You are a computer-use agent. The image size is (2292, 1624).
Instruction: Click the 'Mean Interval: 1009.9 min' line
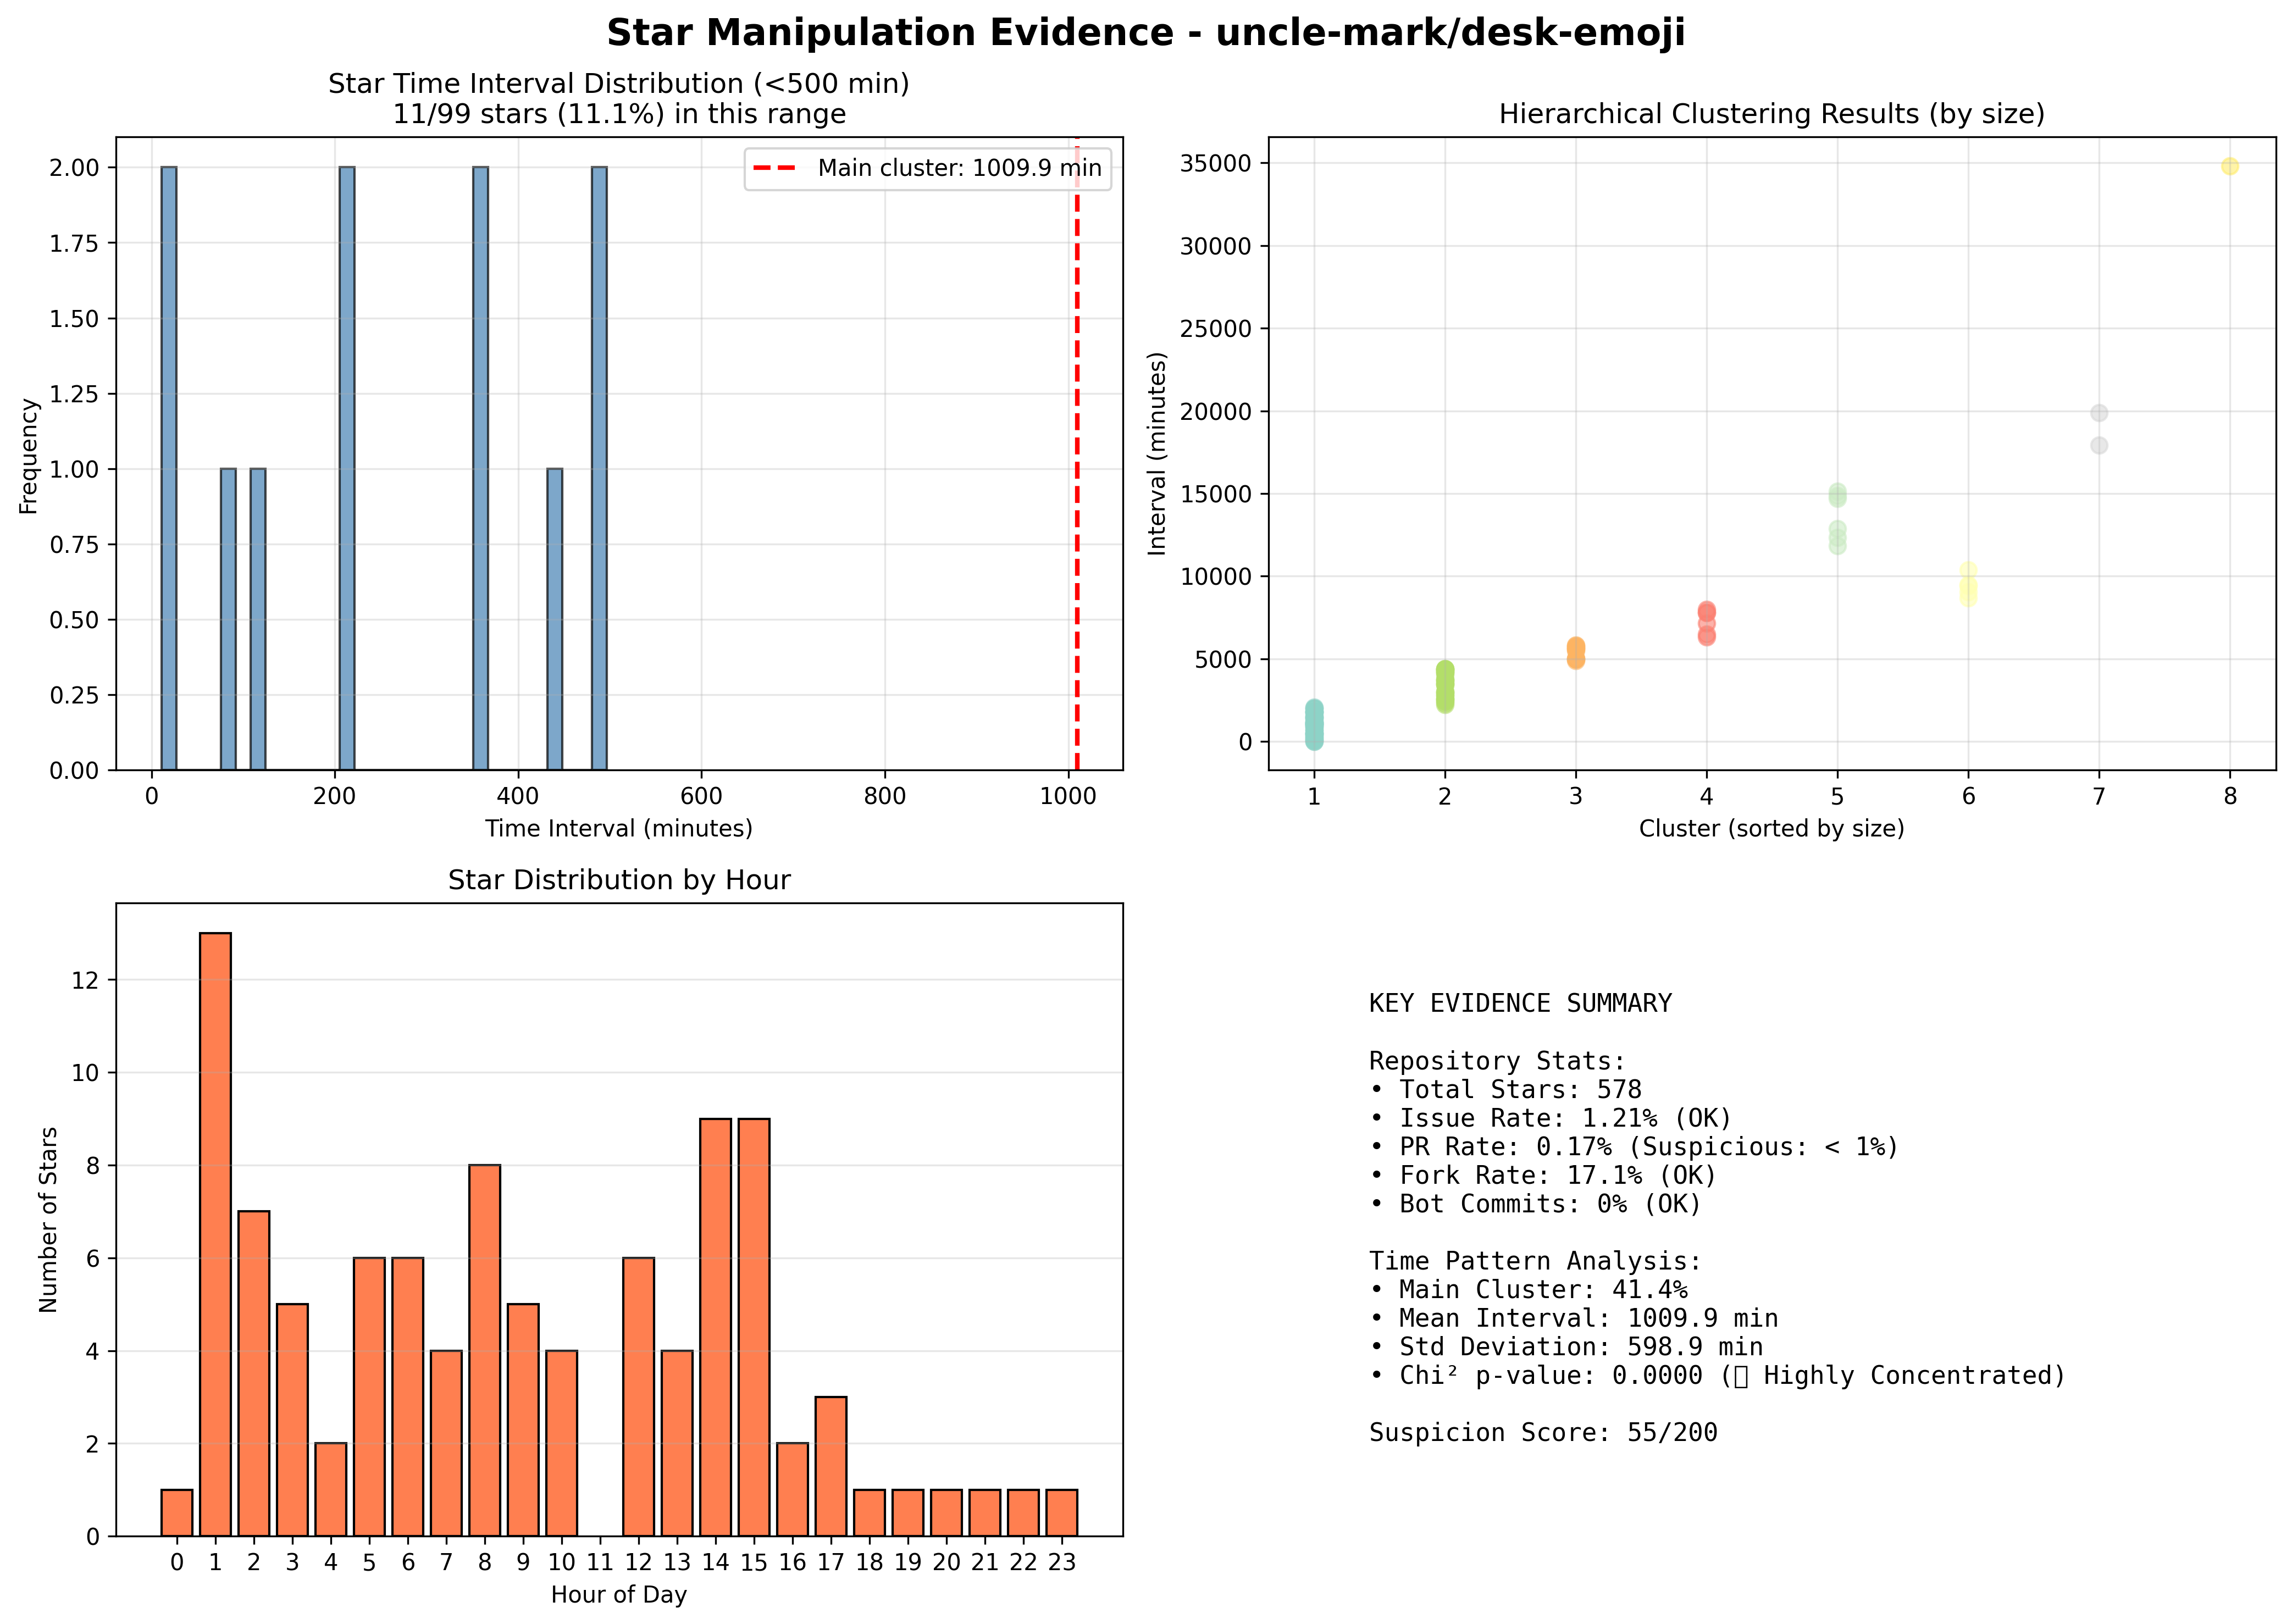[x=1574, y=1318]
